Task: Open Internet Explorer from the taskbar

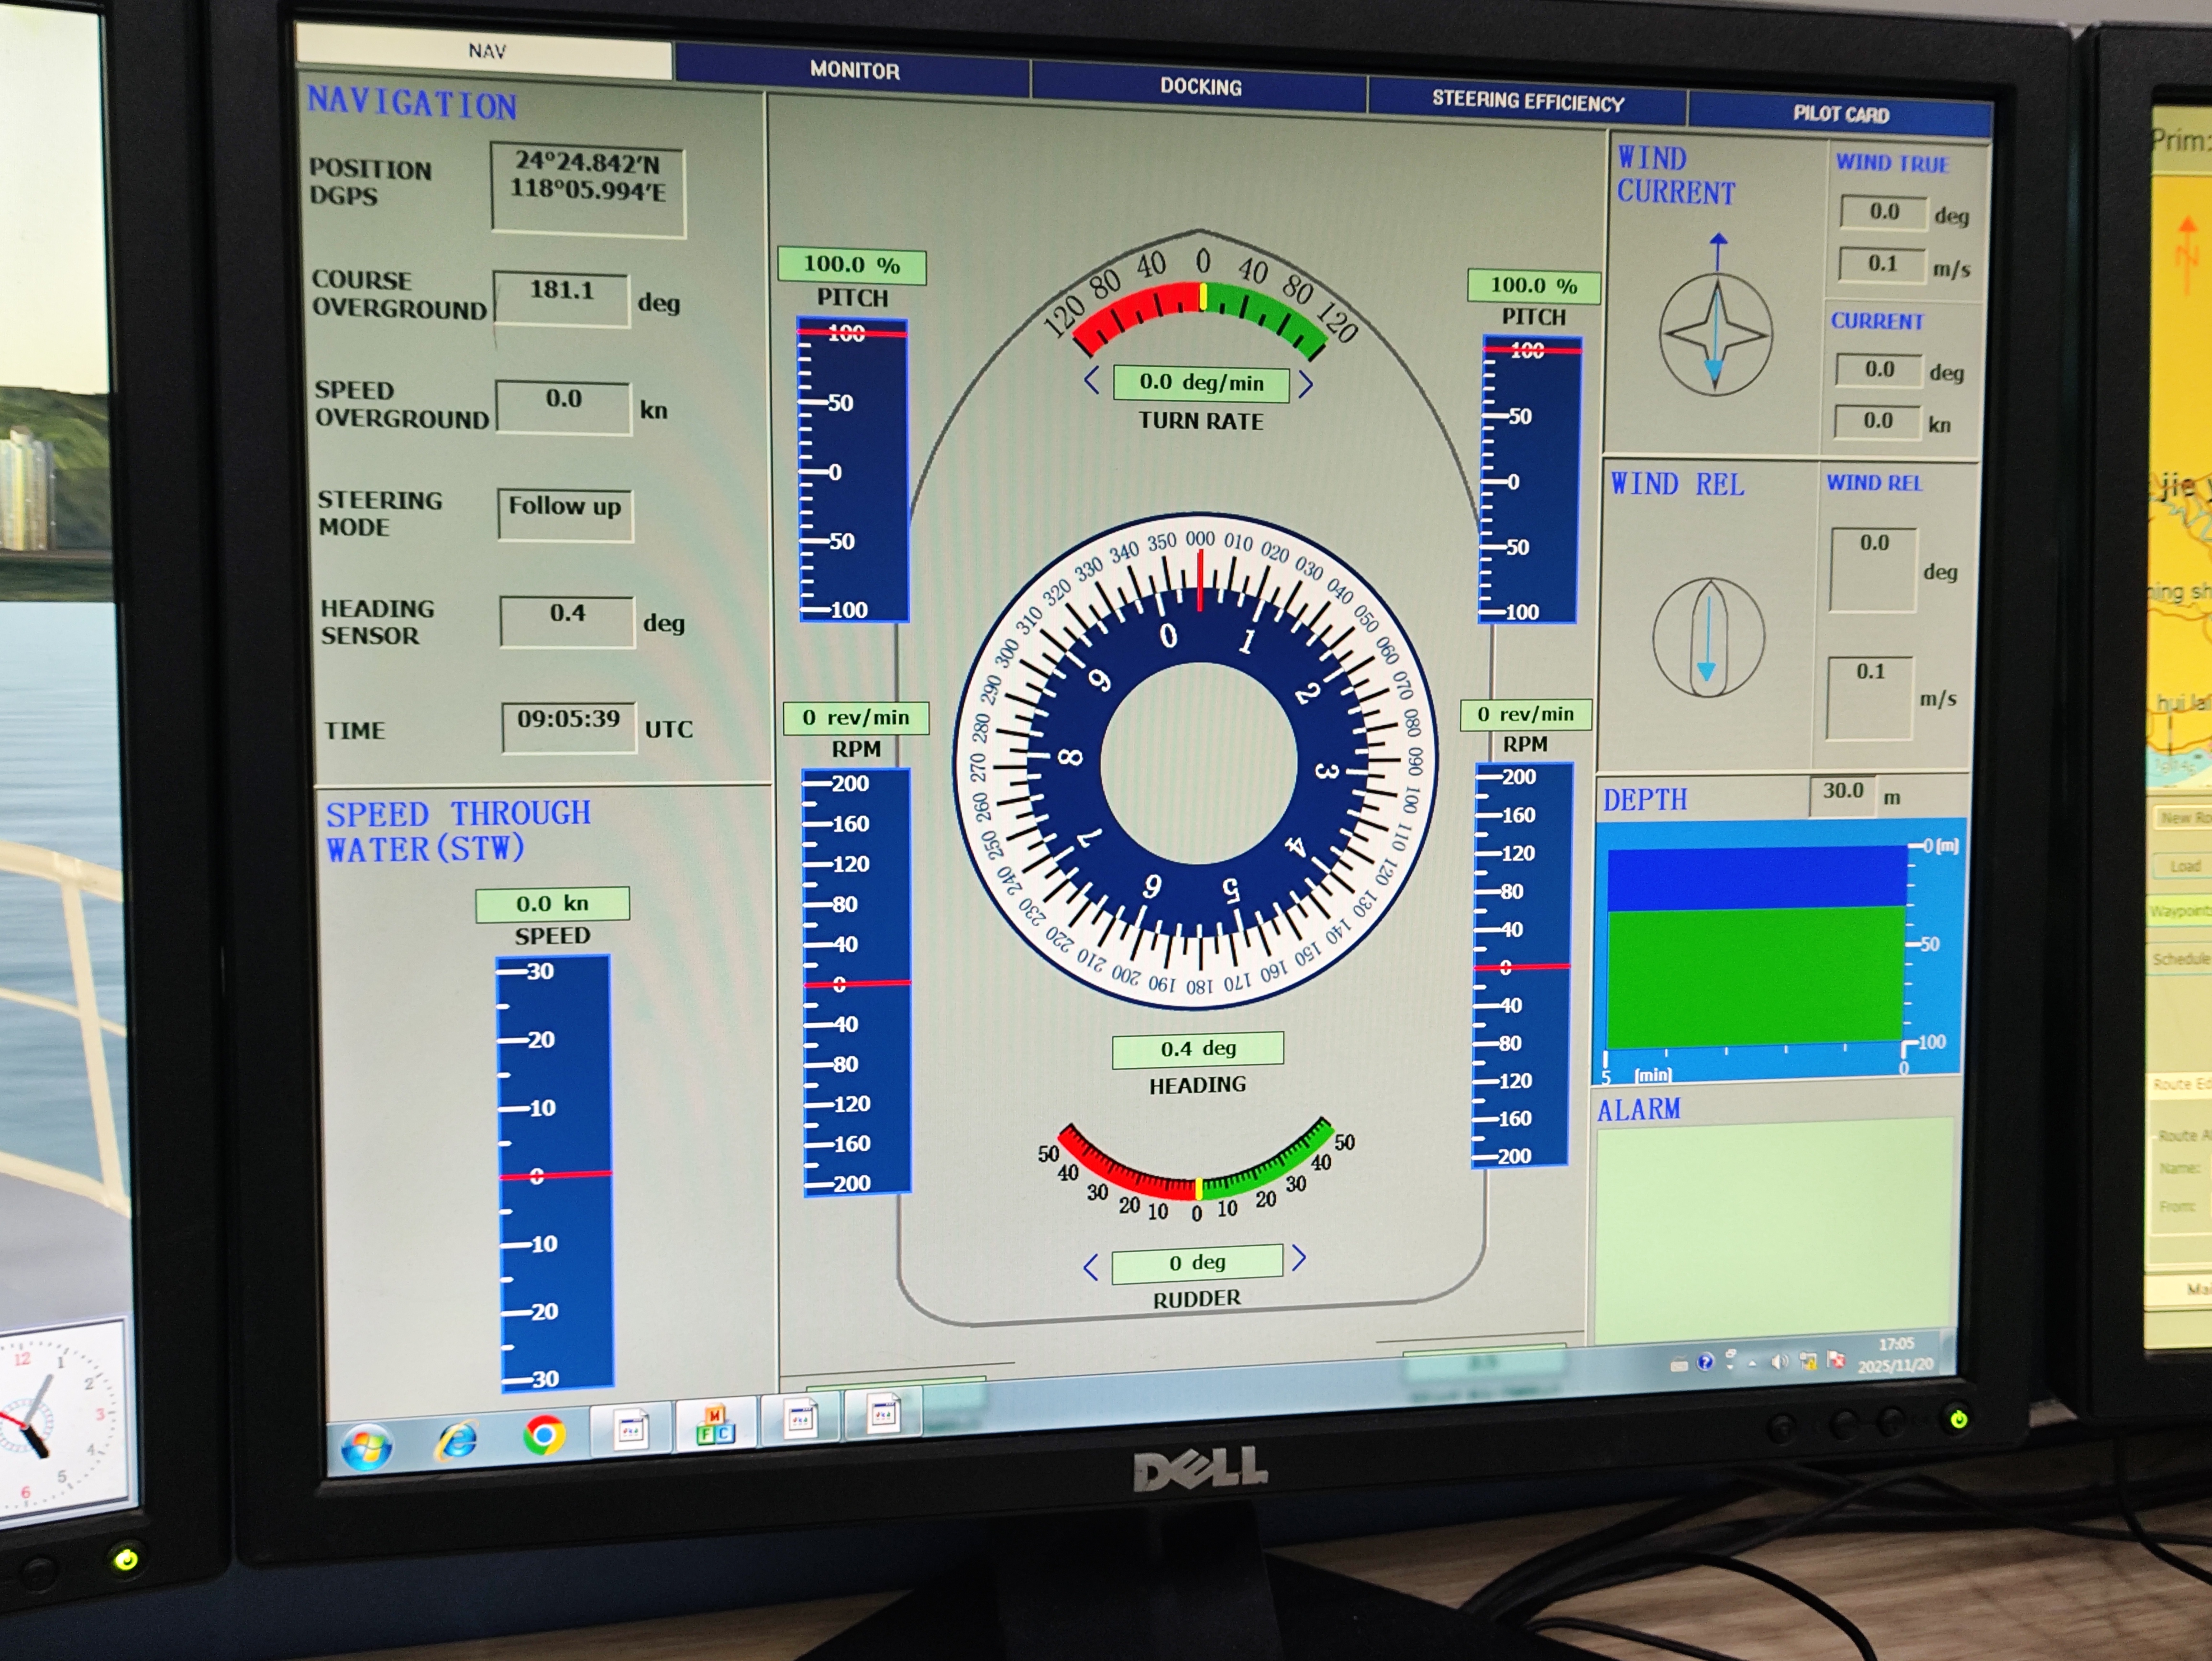Action: [457, 1440]
